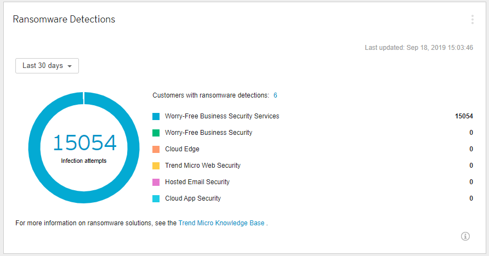
Task: Open the Trend Micro Knowledge Base link
Action: tap(221, 223)
